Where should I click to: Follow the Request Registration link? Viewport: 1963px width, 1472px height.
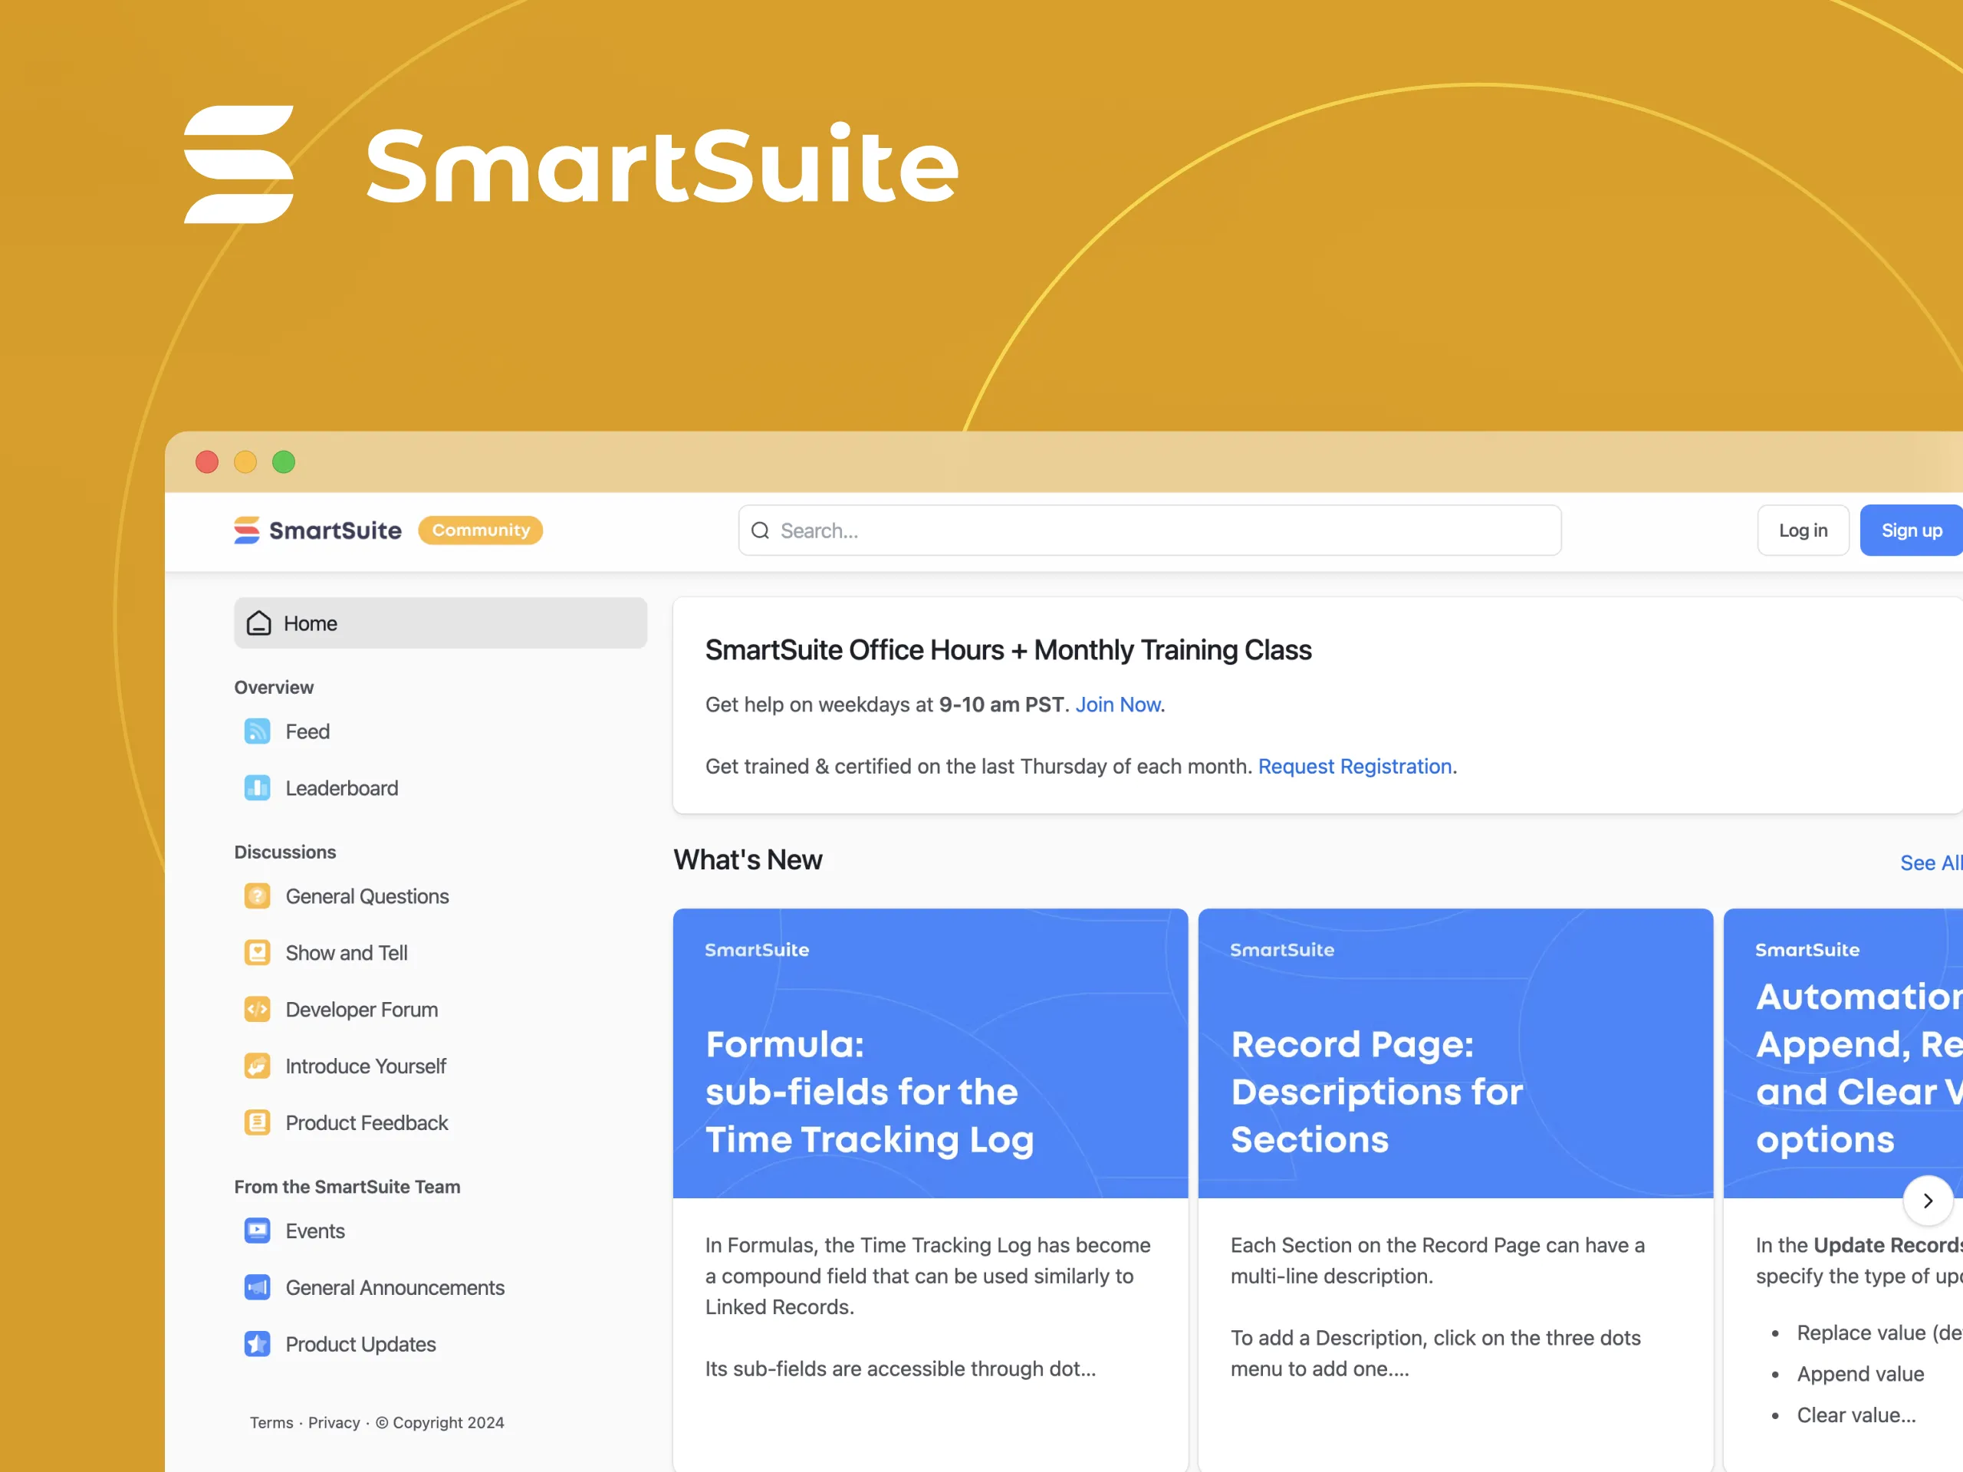1354,767
